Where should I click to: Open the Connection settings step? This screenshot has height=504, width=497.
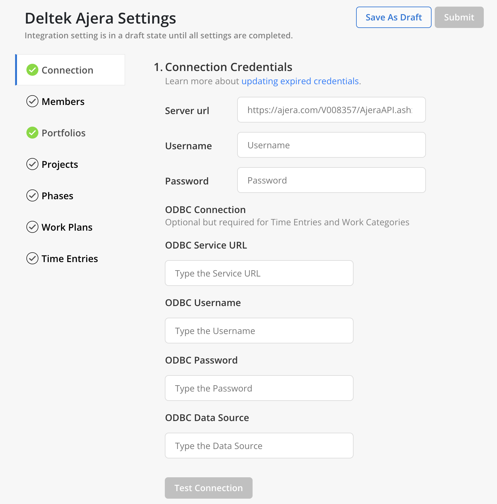tap(70, 70)
